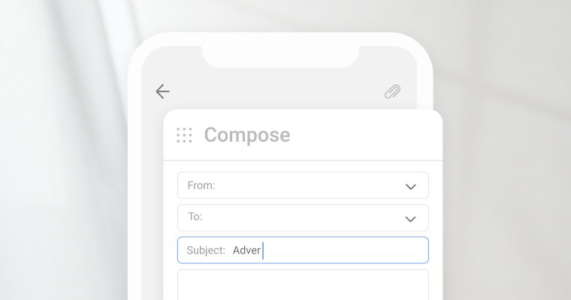This screenshot has width=571, height=300.
Task: Click the phone notch at the top
Action: click(x=280, y=56)
